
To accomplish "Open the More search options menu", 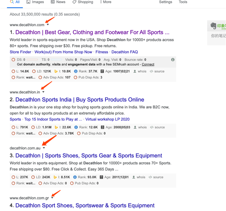I will pyautogui.click(x=106, y=2).
